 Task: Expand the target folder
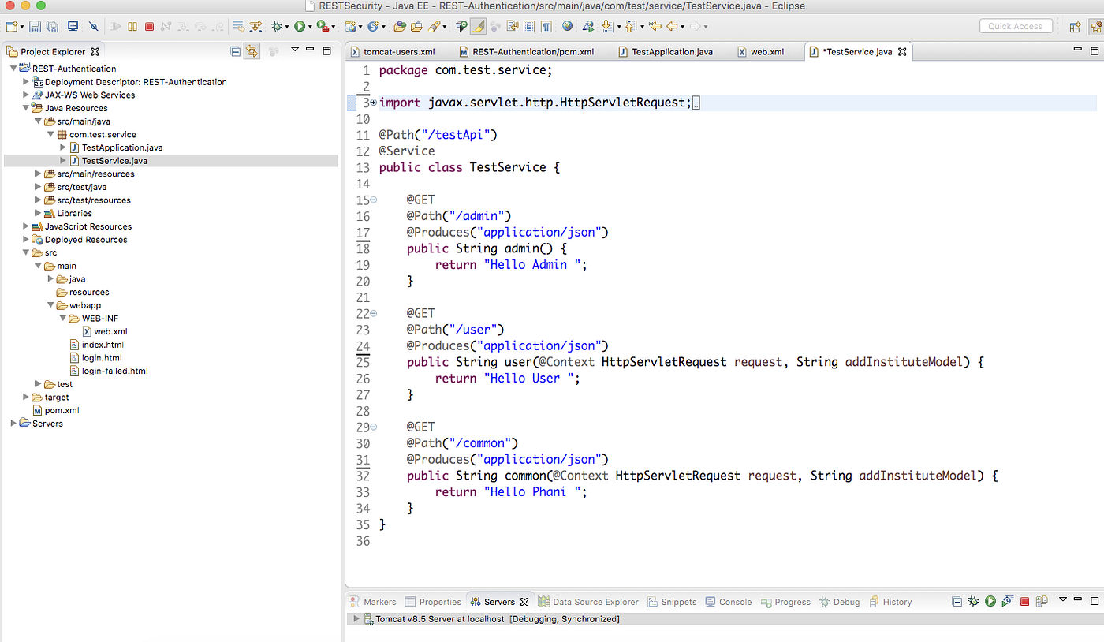tap(25, 398)
